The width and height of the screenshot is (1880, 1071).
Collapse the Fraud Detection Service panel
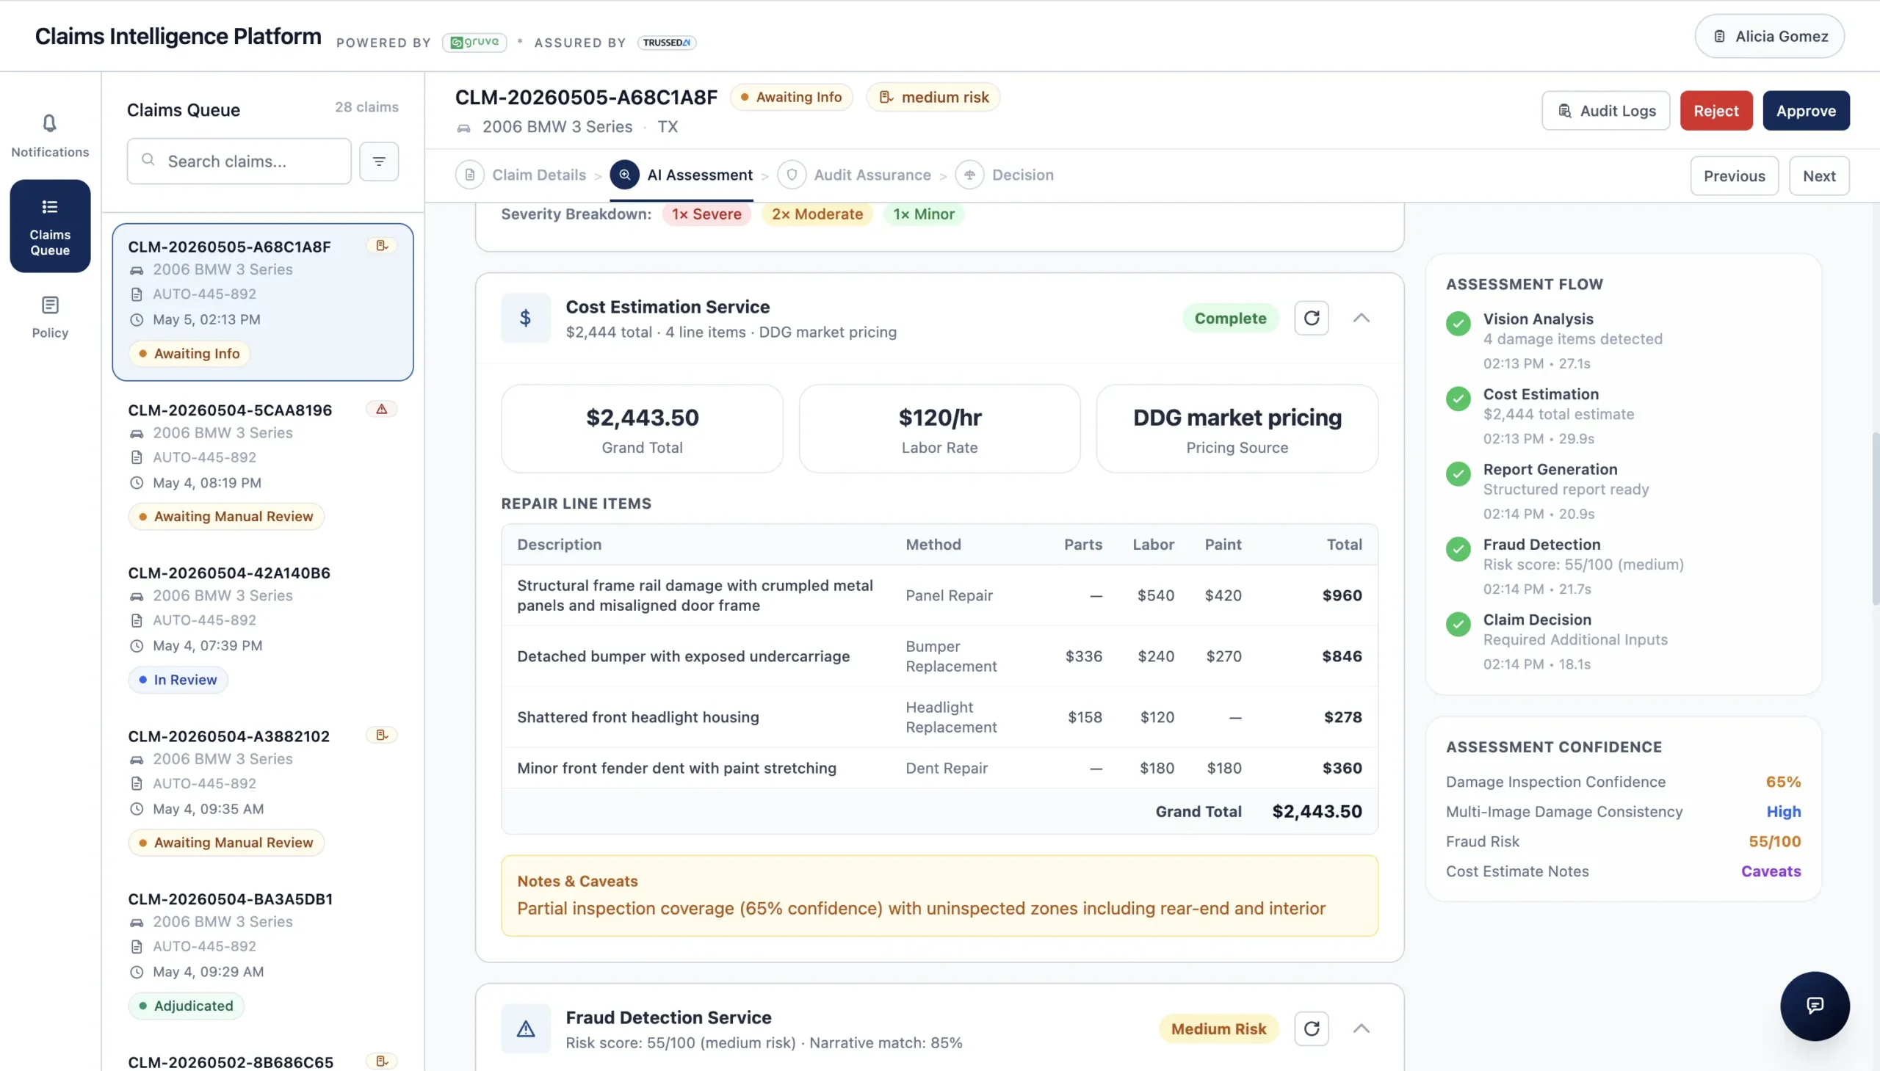(1362, 1028)
